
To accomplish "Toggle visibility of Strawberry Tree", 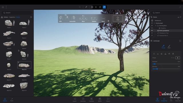I will tap(152, 33).
